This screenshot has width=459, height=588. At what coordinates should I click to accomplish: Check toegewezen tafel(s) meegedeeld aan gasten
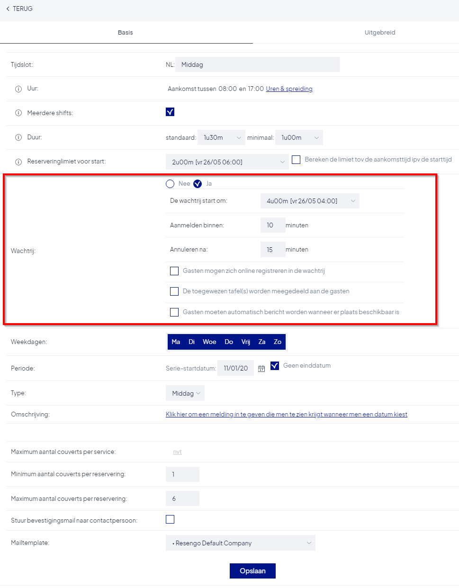click(174, 291)
